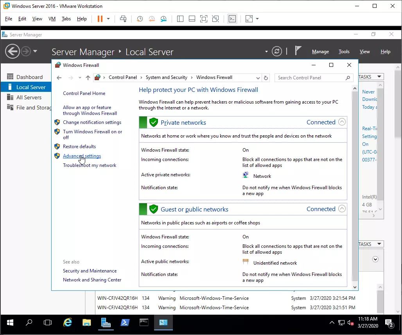
Task: Open Security and Maintenance link
Action: [x=90, y=271]
